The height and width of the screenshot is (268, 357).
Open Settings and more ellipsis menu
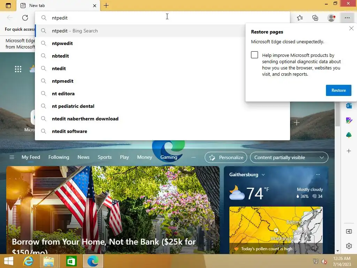tap(347, 18)
